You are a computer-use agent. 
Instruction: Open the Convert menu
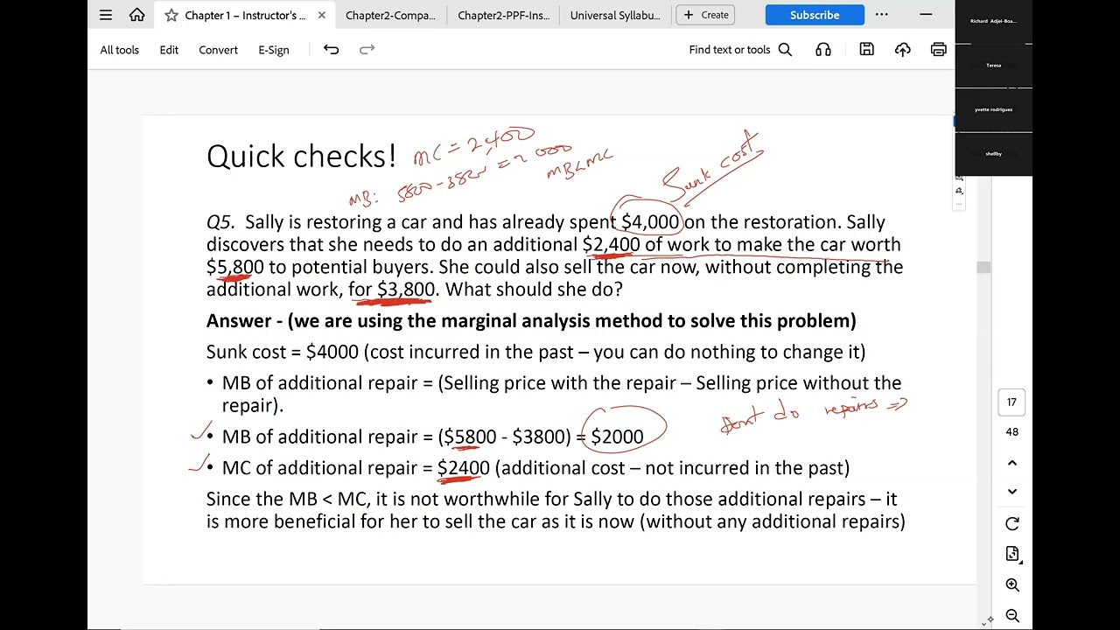[x=218, y=50]
